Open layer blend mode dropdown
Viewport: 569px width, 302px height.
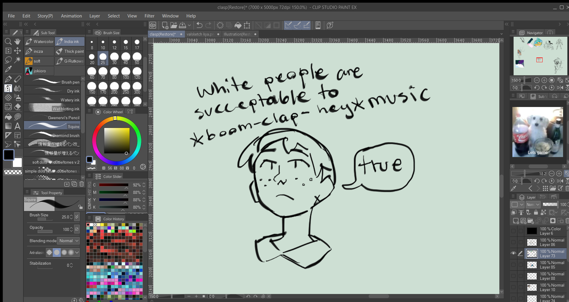tap(533, 204)
